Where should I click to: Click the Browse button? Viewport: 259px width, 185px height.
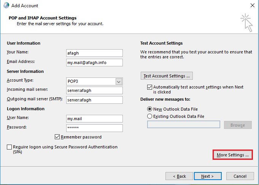tap(238, 125)
